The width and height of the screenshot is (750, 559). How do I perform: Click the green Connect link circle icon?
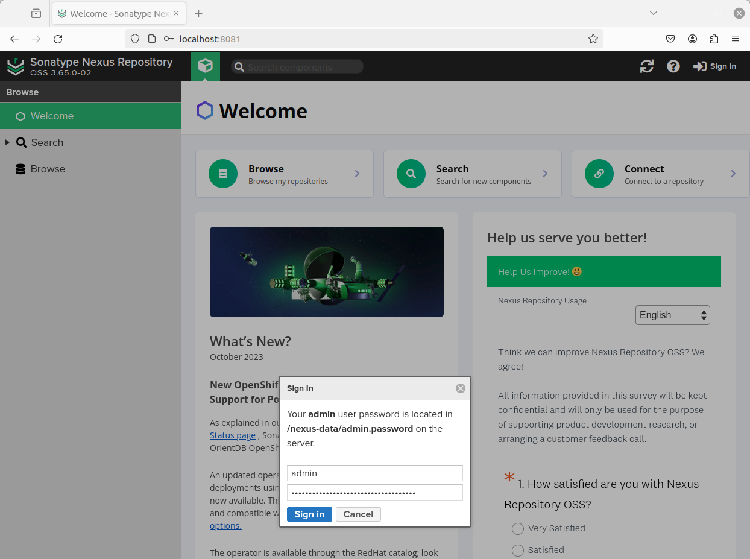tap(599, 174)
